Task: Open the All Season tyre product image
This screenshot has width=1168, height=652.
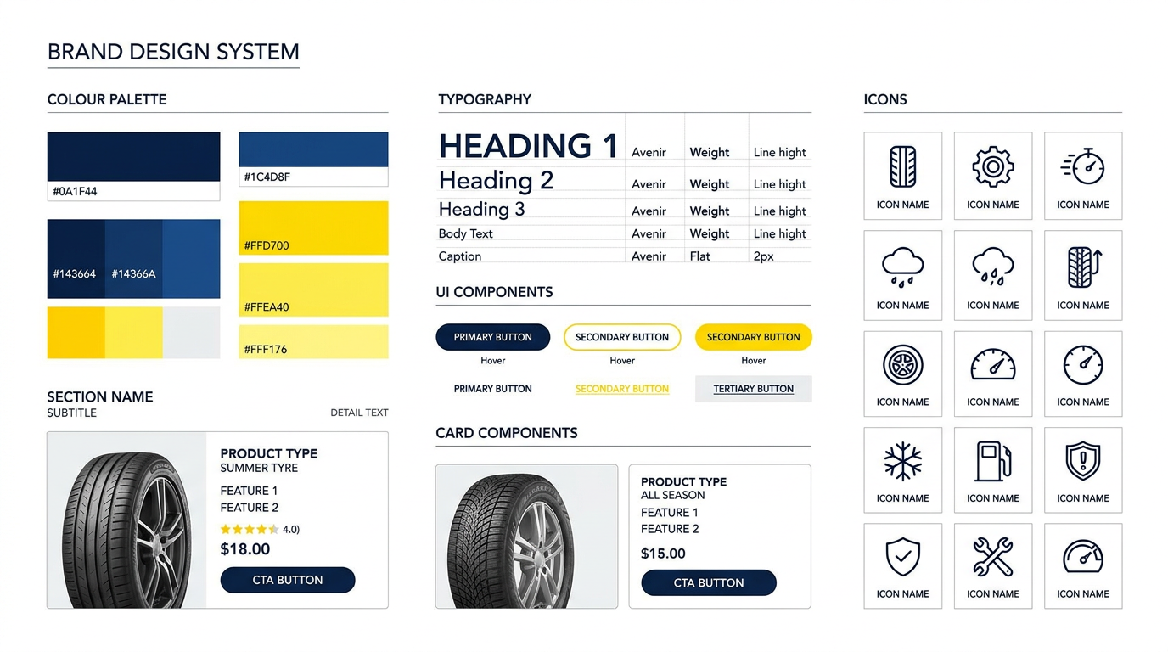Action: pos(526,537)
